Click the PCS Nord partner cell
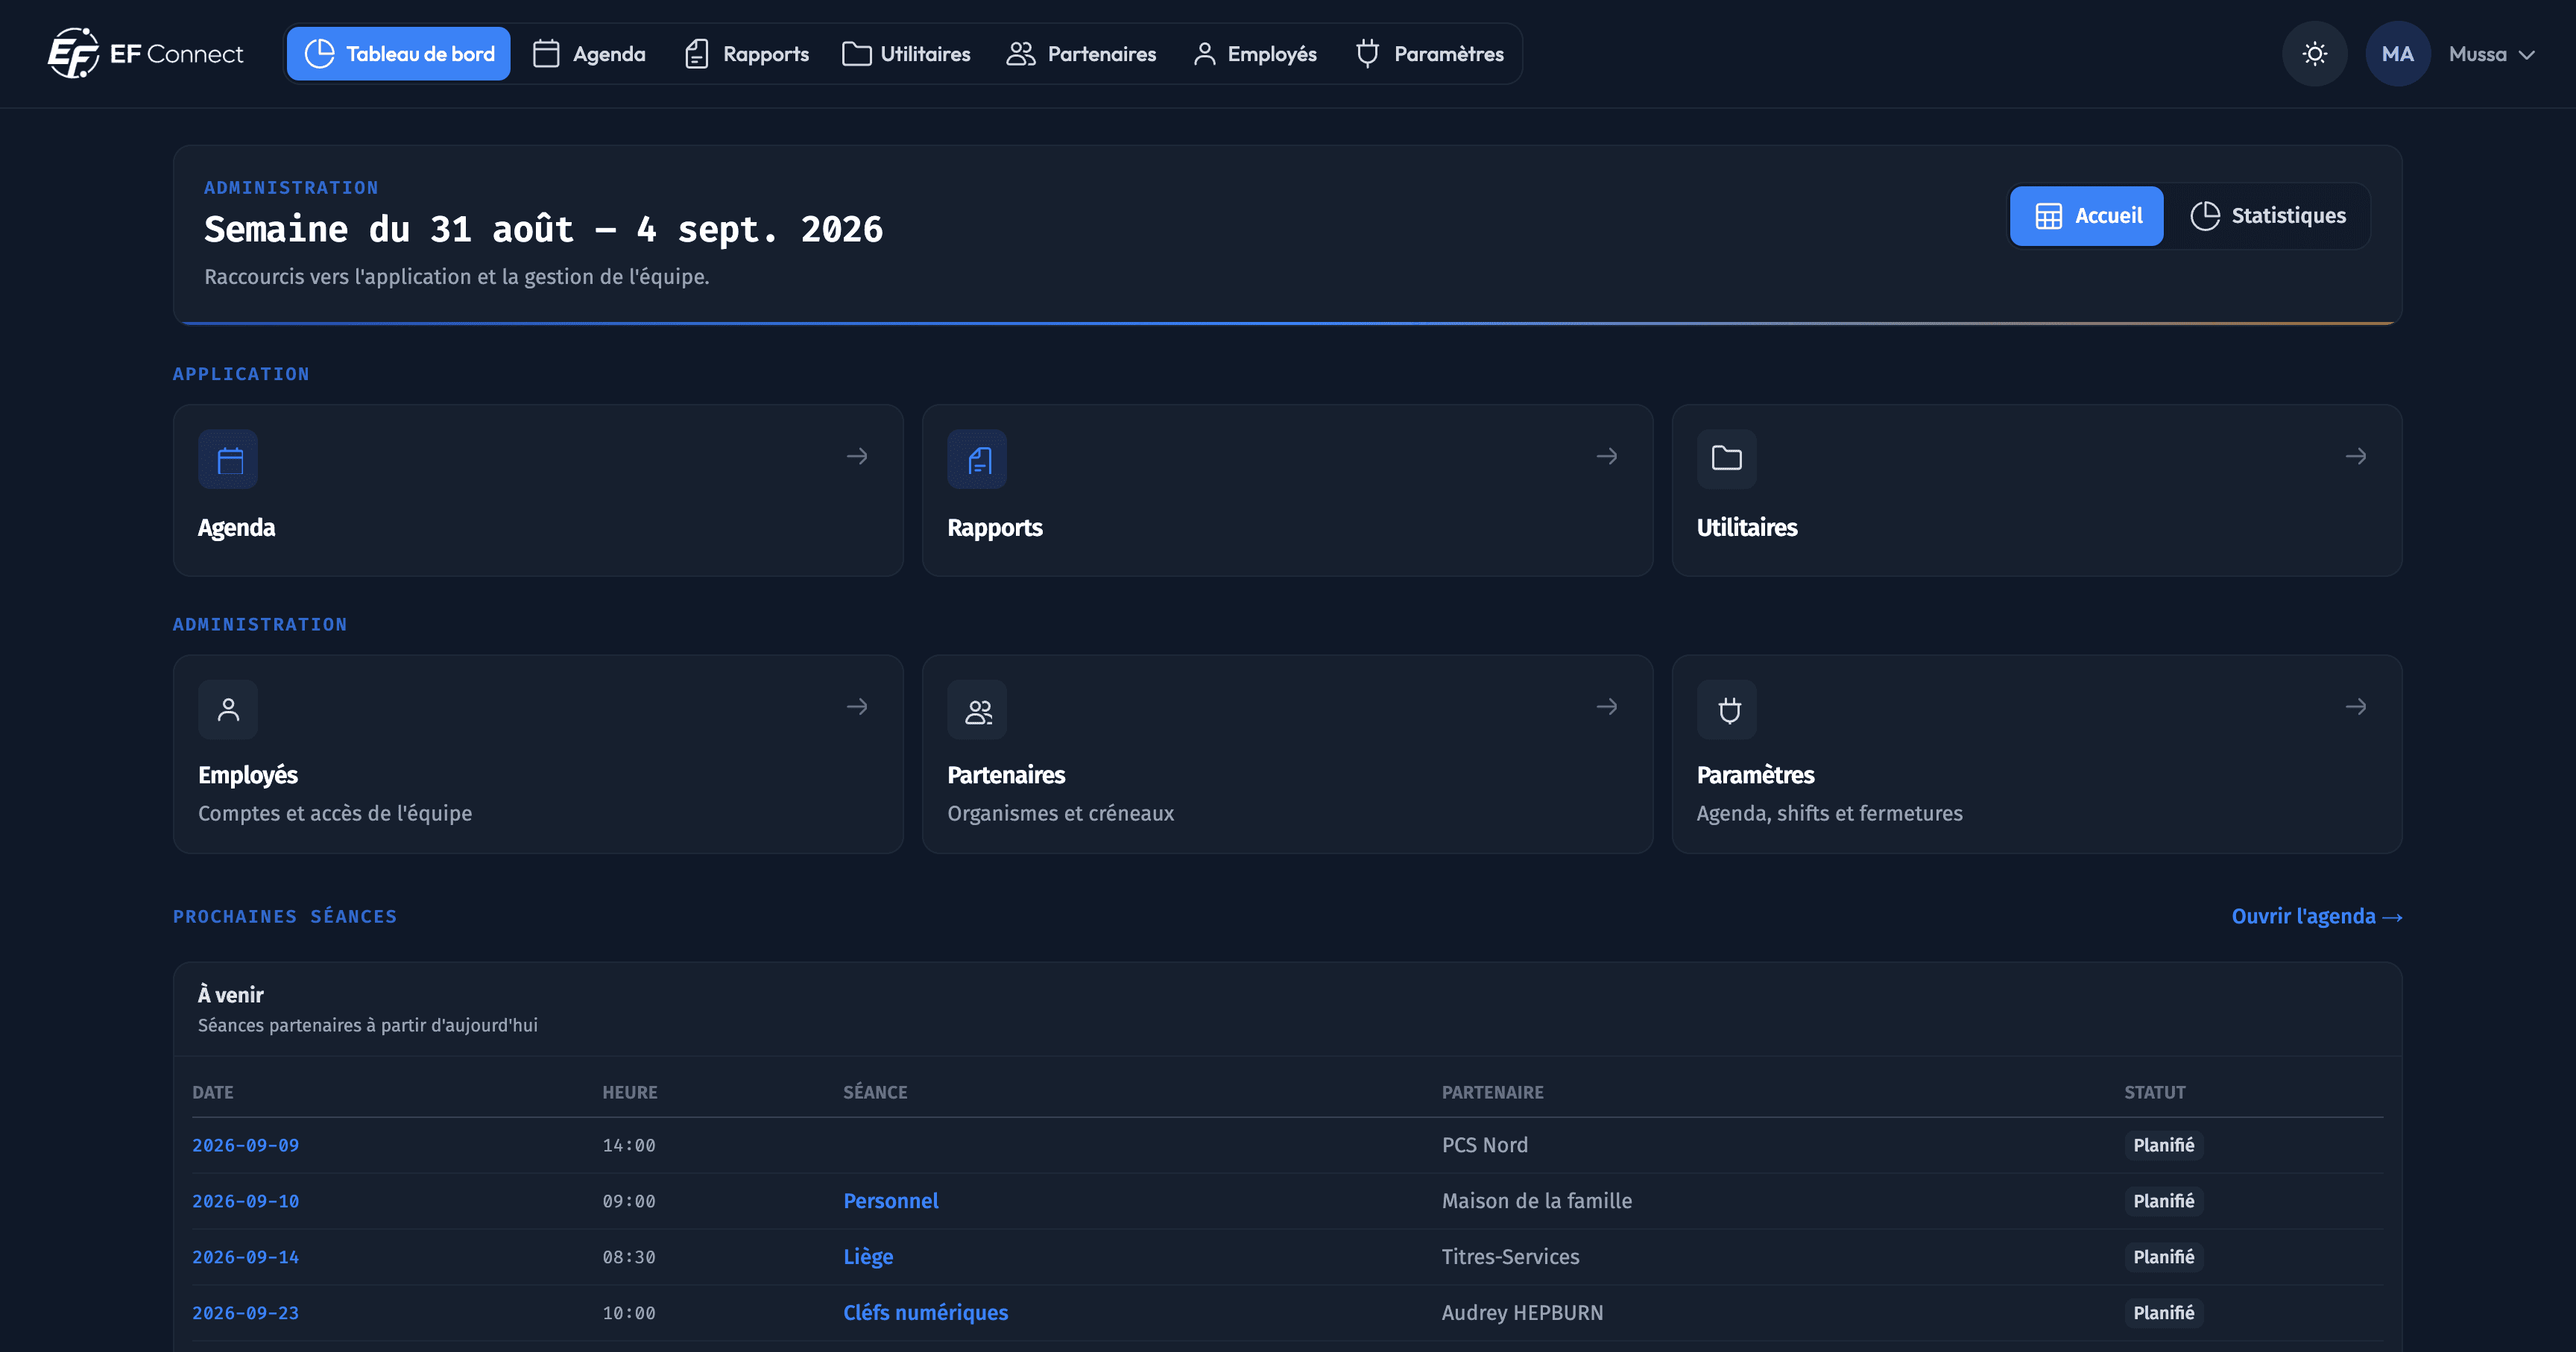Screen dimensions: 2576x1352 click(1484, 1145)
